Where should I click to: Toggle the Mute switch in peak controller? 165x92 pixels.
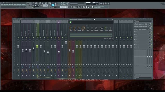[112, 38]
